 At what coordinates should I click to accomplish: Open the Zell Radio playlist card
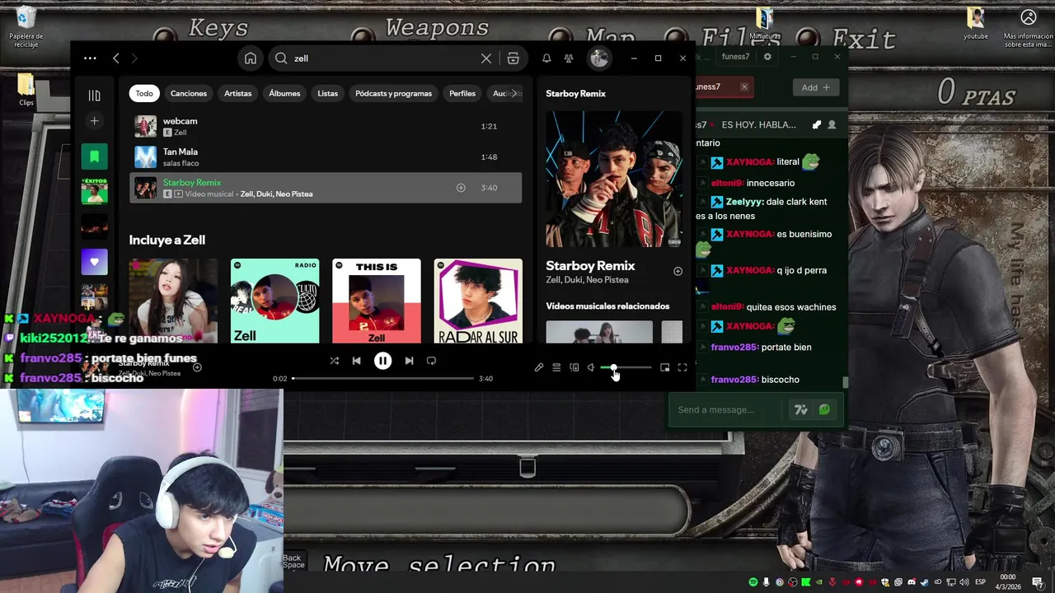(274, 301)
